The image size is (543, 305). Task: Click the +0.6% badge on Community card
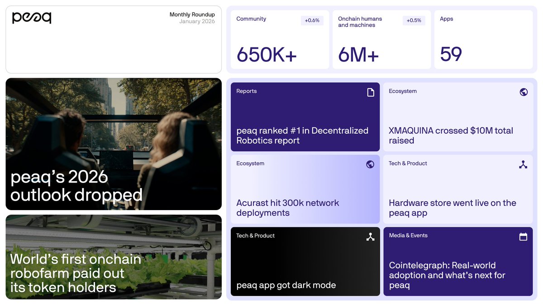pos(312,21)
